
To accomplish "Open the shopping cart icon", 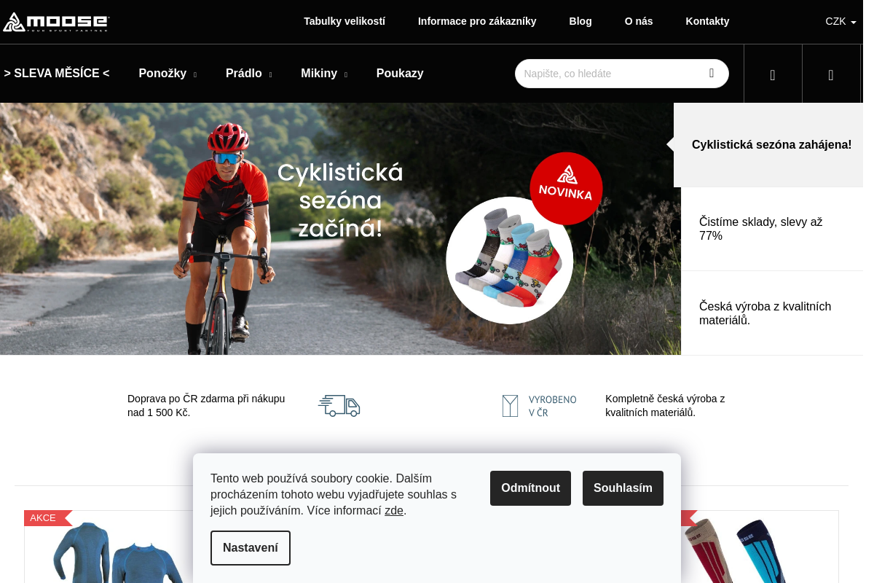I will coord(831,74).
